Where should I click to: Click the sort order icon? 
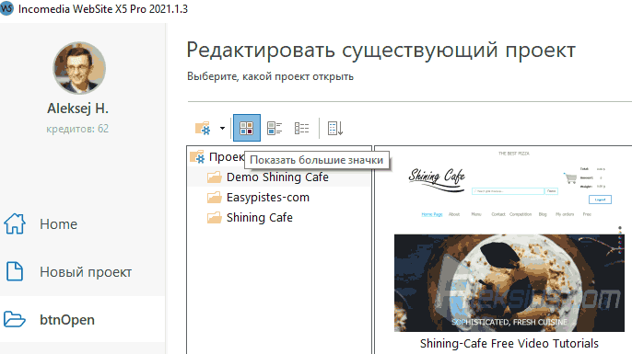tap(335, 129)
